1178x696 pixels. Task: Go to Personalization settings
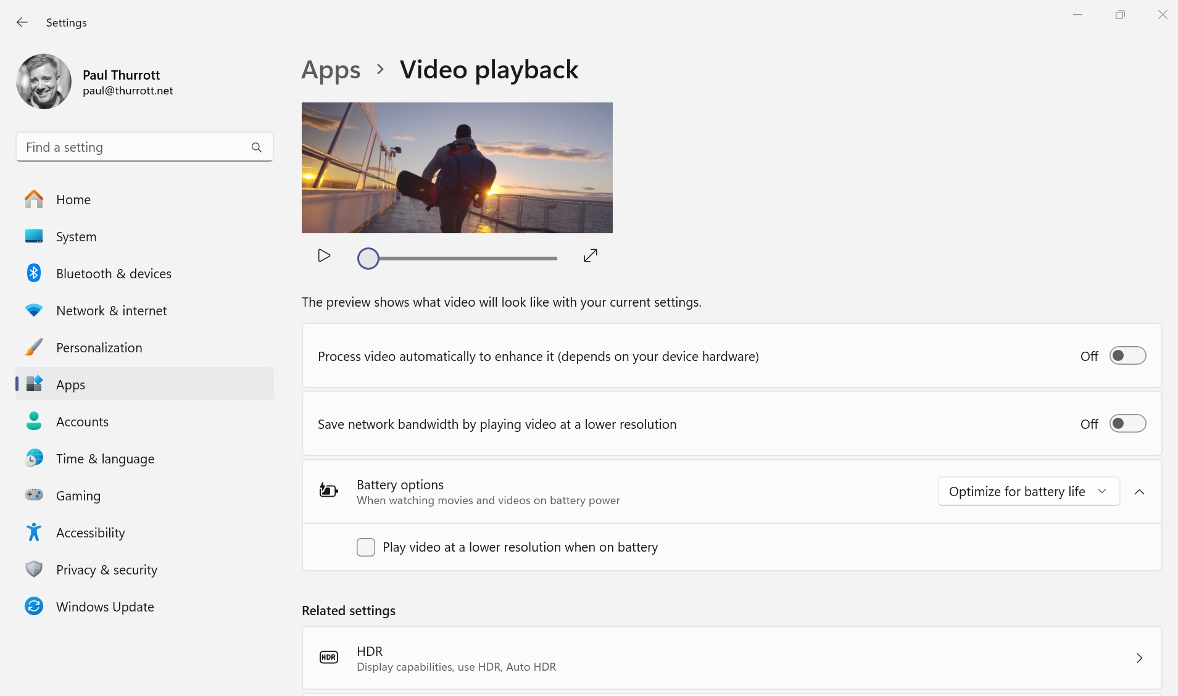(99, 348)
